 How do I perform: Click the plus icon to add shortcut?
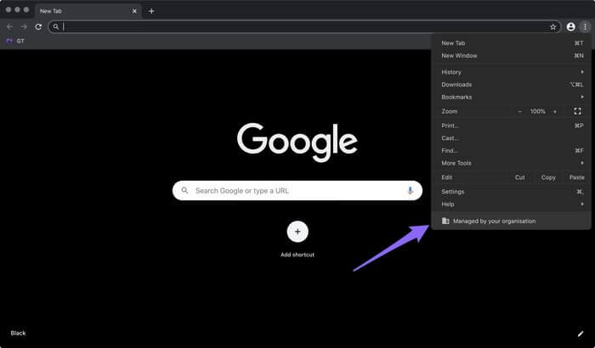[x=297, y=231]
